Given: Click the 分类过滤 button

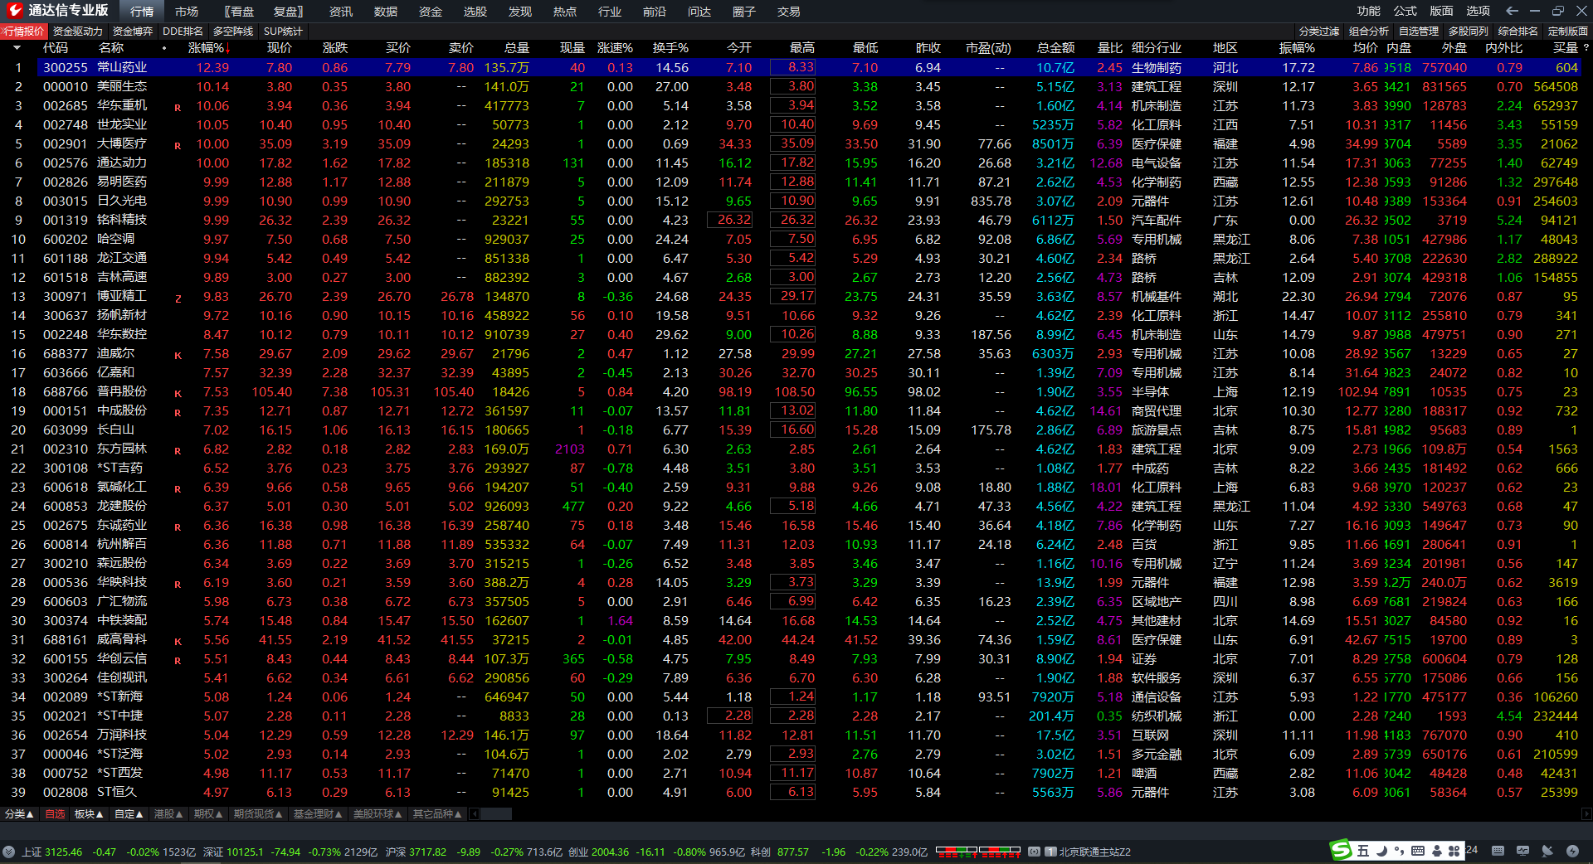Looking at the screenshot, I should (1319, 32).
